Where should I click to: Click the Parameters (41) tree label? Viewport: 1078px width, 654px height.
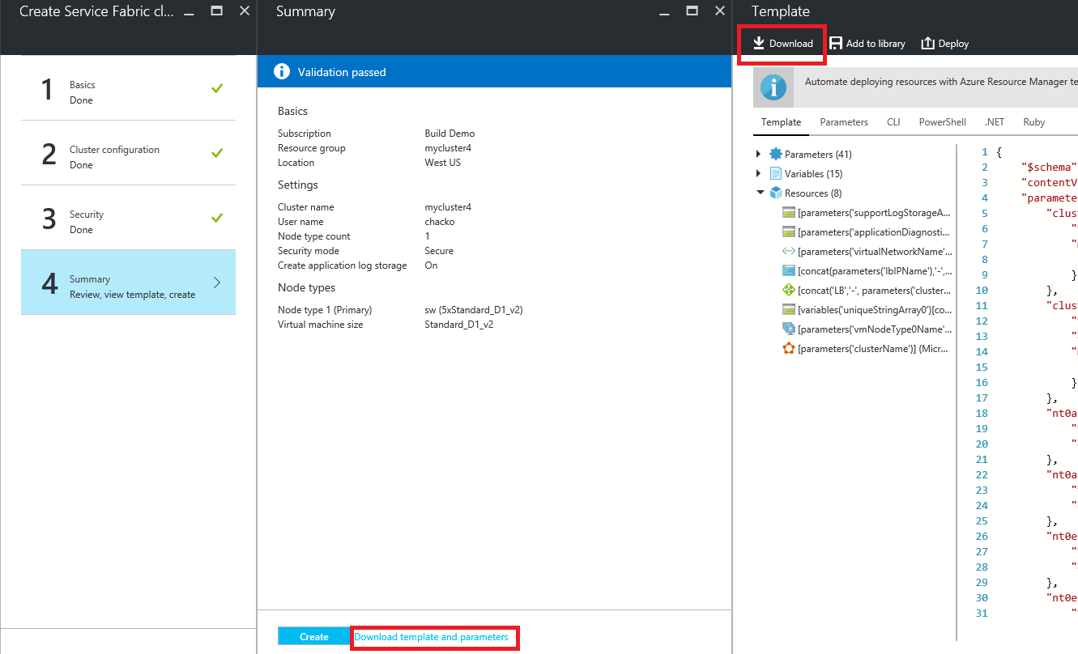(818, 154)
